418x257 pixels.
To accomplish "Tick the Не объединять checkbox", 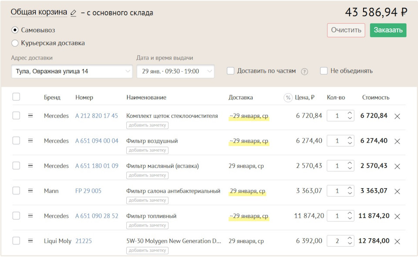I will [x=324, y=71].
